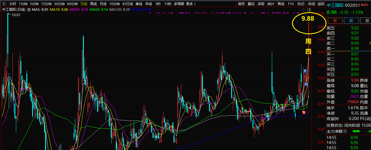Click the lower blue T trade marker
This screenshot has width=371, height=150.
pyautogui.click(x=306, y=84)
